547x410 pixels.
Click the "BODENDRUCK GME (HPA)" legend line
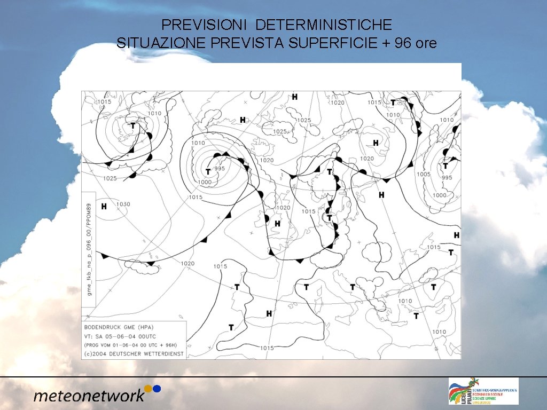tap(119, 327)
